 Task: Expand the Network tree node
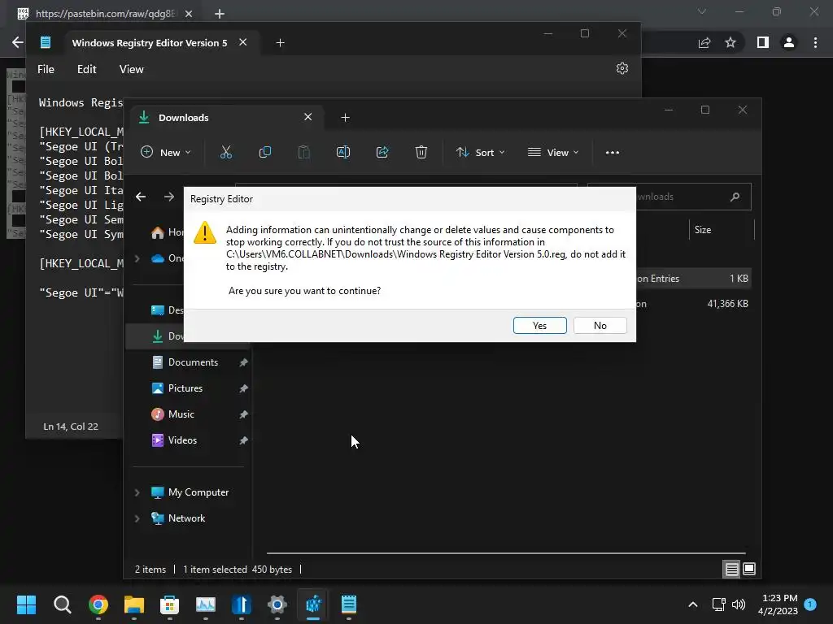click(x=137, y=518)
